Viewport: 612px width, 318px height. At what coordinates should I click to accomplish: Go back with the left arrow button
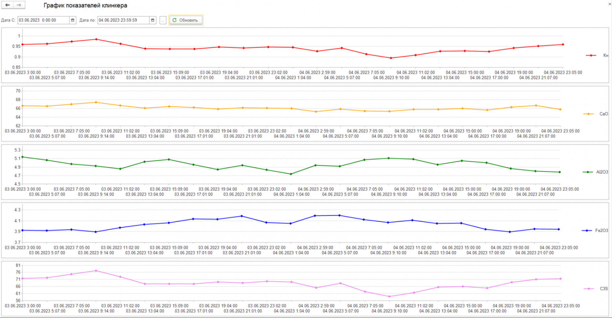7,5
